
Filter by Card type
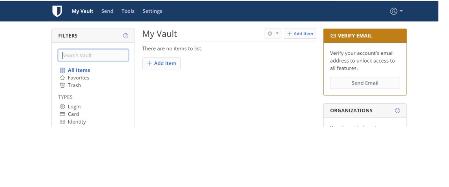pos(69,114)
